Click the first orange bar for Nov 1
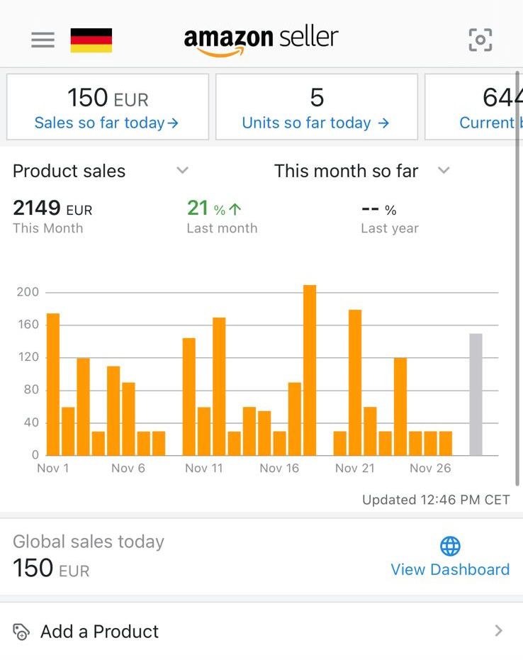The image size is (523, 660). (53, 384)
